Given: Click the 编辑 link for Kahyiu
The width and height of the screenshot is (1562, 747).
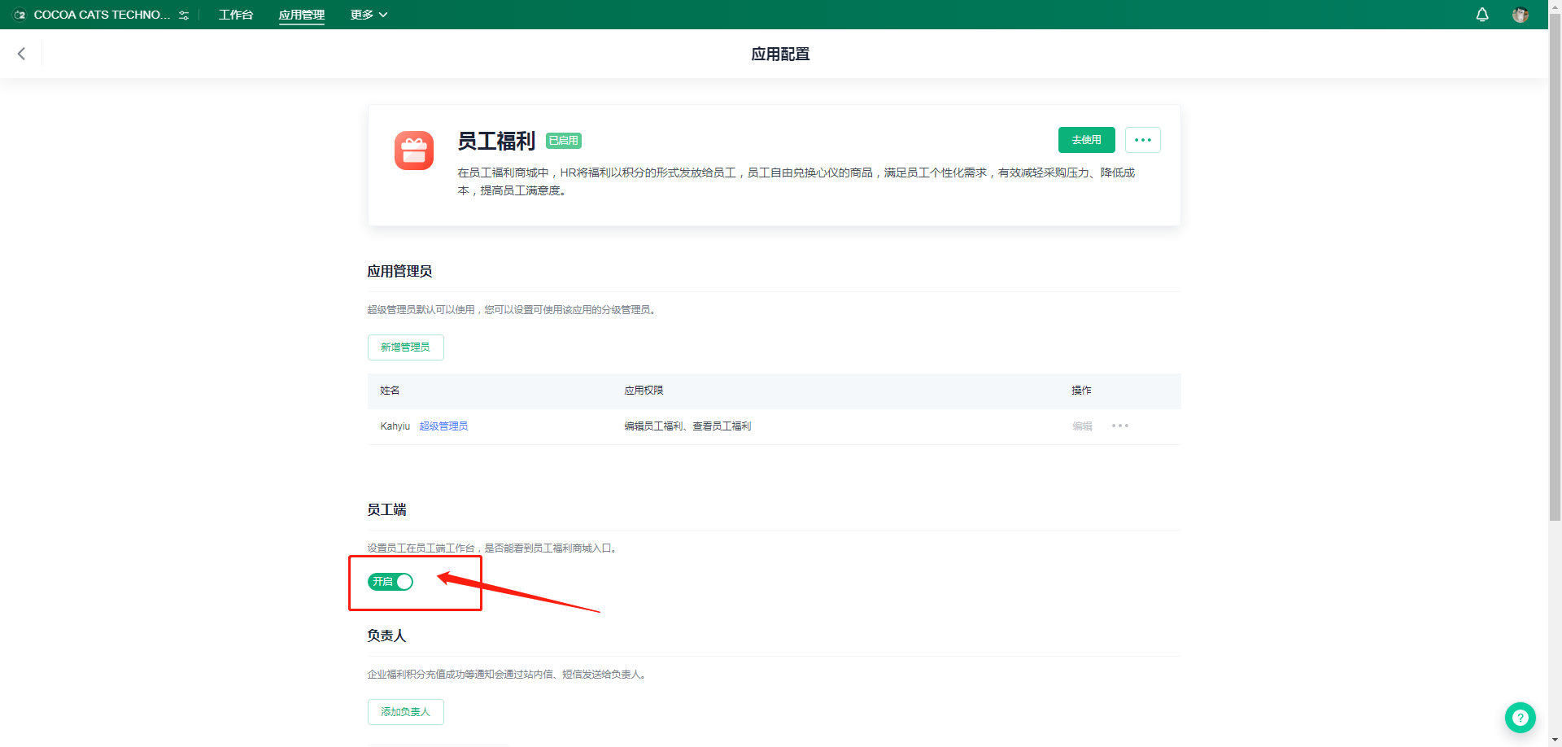Looking at the screenshot, I should click(x=1082, y=426).
